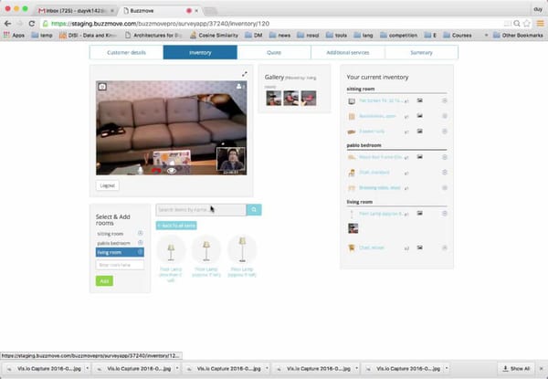This screenshot has width=548, height=379.
Task: Click the green Add room button
Action: pyautogui.click(x=104, y=281)
